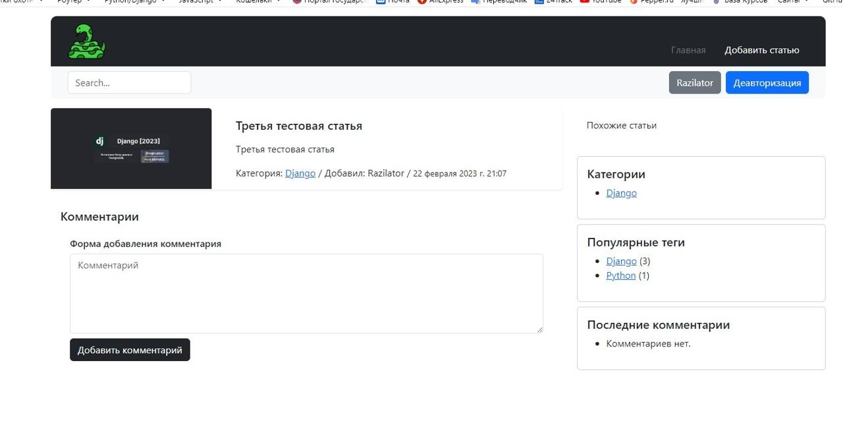
Task: Click the Последние комментарии heading
Action: point(659,325)
